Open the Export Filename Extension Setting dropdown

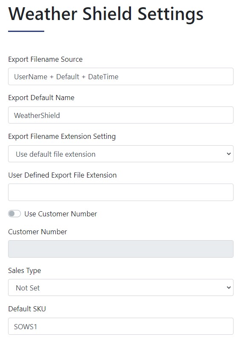tap(121, 154)
